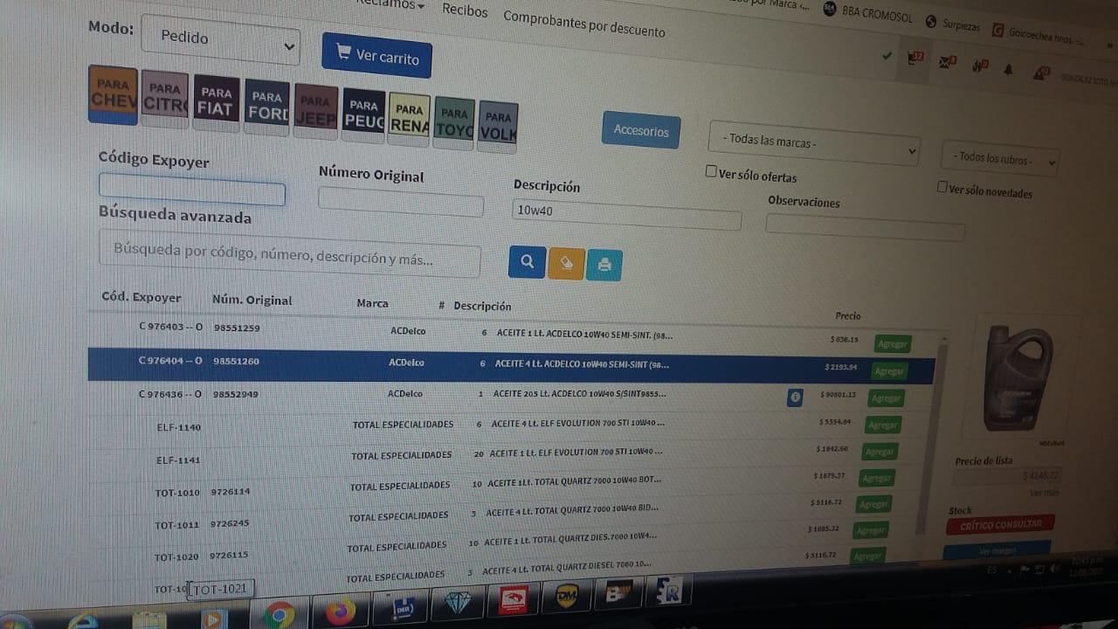
Task: Click Agregar on the highlighted ACDELCO 4 Lt row
Action: pos(889,371)
